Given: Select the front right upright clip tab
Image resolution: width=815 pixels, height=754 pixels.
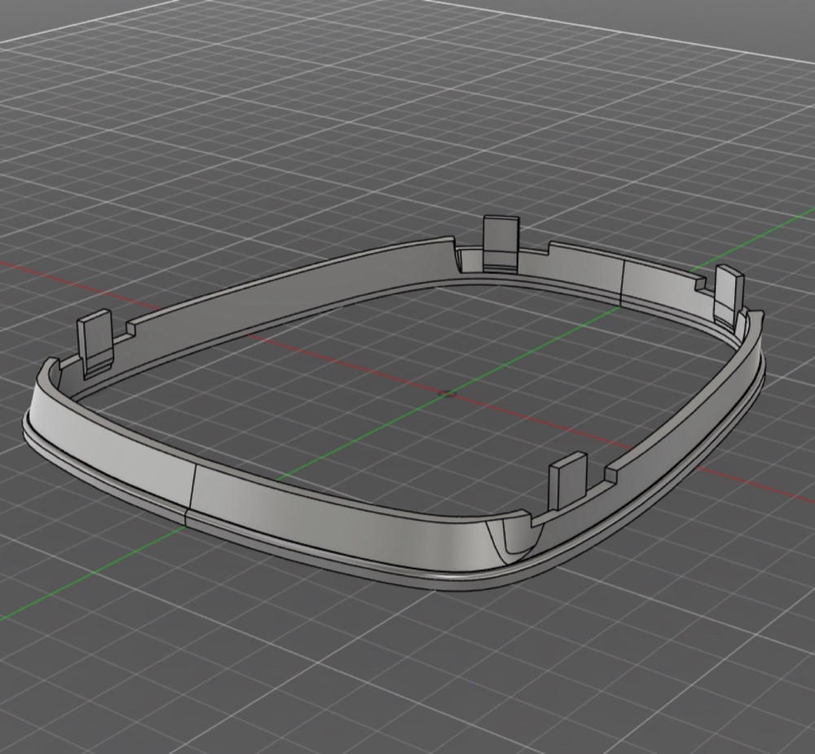Looking at the screenshot, I should click(568, 480).
